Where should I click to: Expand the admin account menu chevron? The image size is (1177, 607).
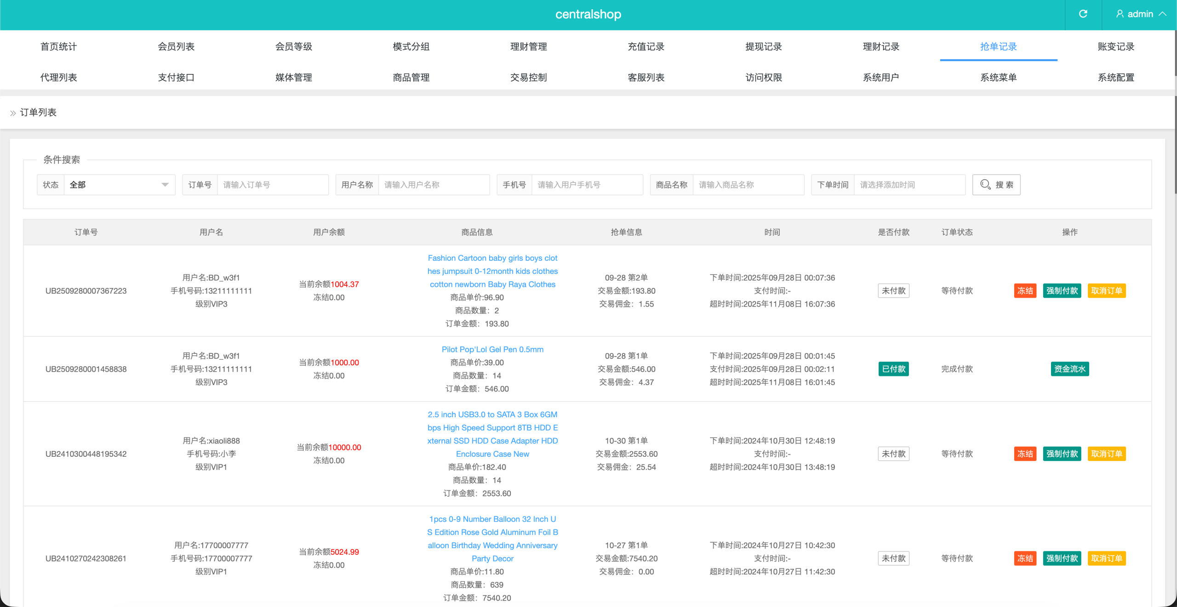coord(1163,14)
